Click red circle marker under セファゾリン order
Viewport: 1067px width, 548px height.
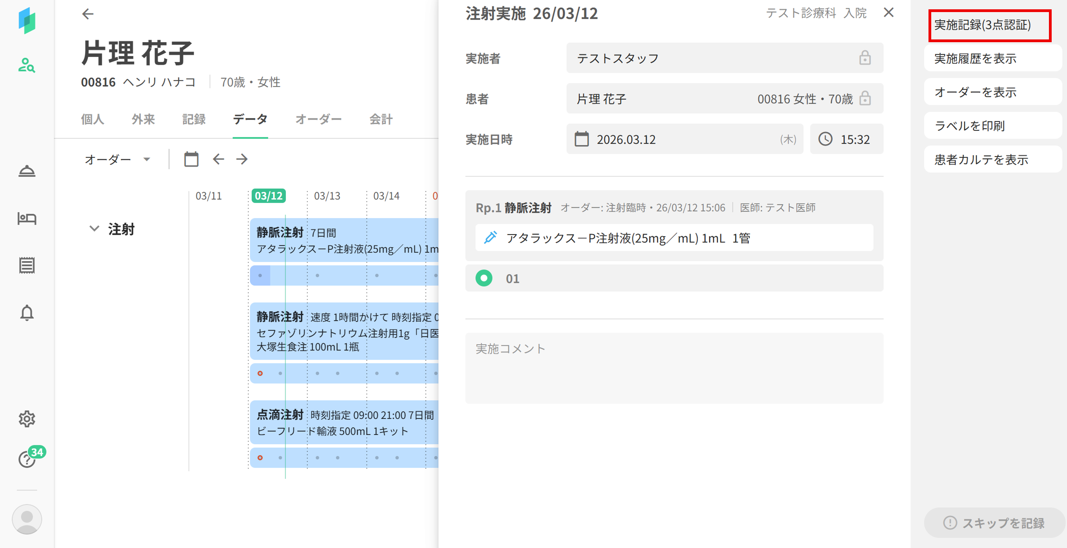[260, 373]
